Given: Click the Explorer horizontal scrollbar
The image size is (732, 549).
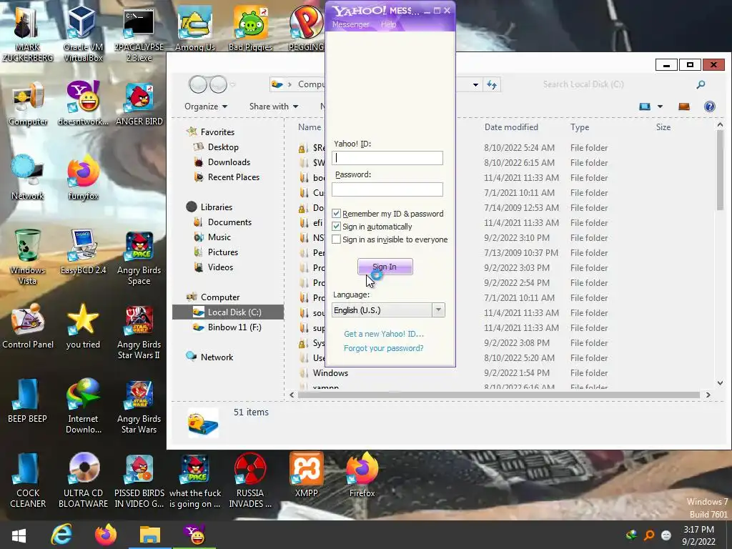Looking at the screenshot, I should [x=498, y=395].
